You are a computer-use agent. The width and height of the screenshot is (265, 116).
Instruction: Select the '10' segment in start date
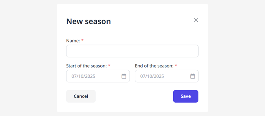click(x=81, y=76)
